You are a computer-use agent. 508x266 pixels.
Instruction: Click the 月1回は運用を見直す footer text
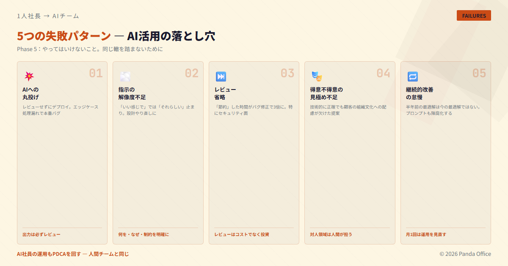tap(426, 234)
